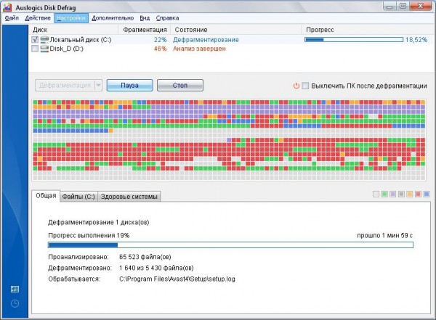Click the Disk_D (D:) drive icon
Viewport: 436px width, 320px height.
tap(44, 49)
